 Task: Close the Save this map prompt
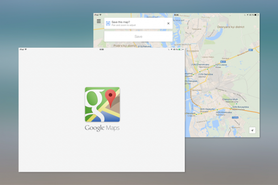(168, 23)
